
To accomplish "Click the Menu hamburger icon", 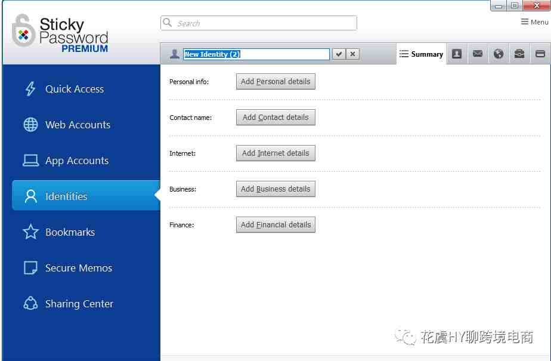I will pyautogui.click(x=525, y=22).
